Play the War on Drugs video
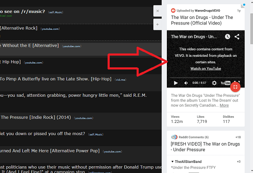The height and width of the screenshot is (173, 253). click(x=176, y=83)
